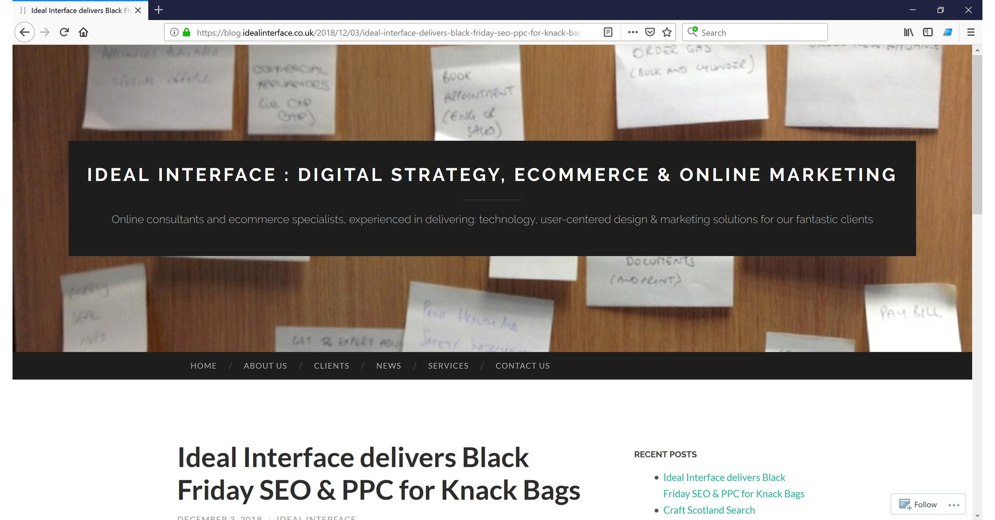Expand Follow bar options ellipsis
Screen dimensions: 995x520
pos(954,505)
